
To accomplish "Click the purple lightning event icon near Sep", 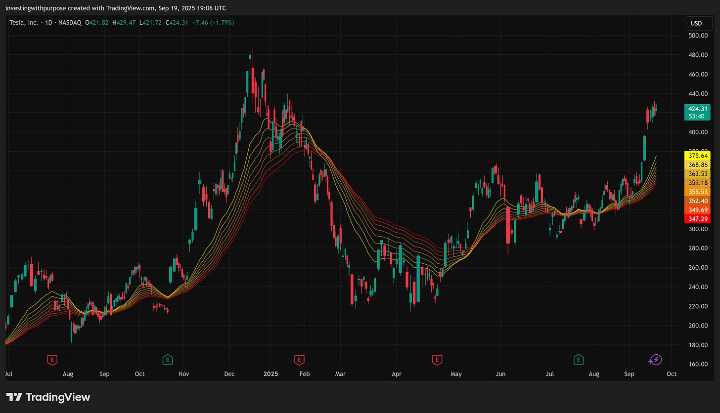I will click(656, 360).
